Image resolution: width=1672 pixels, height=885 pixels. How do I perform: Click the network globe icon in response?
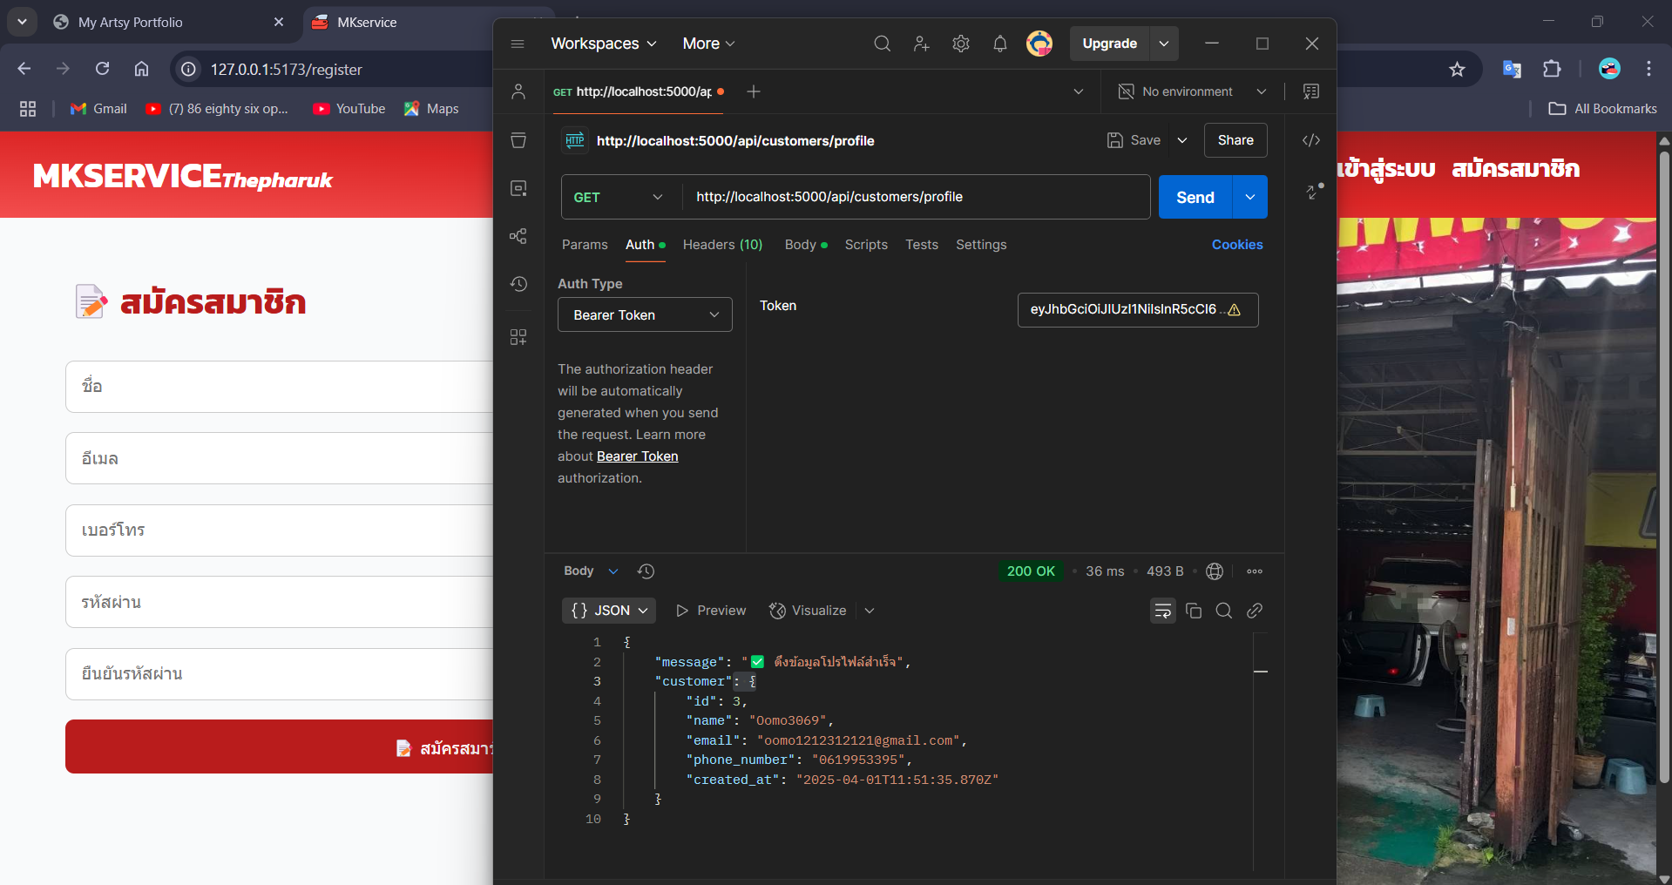1215,571
